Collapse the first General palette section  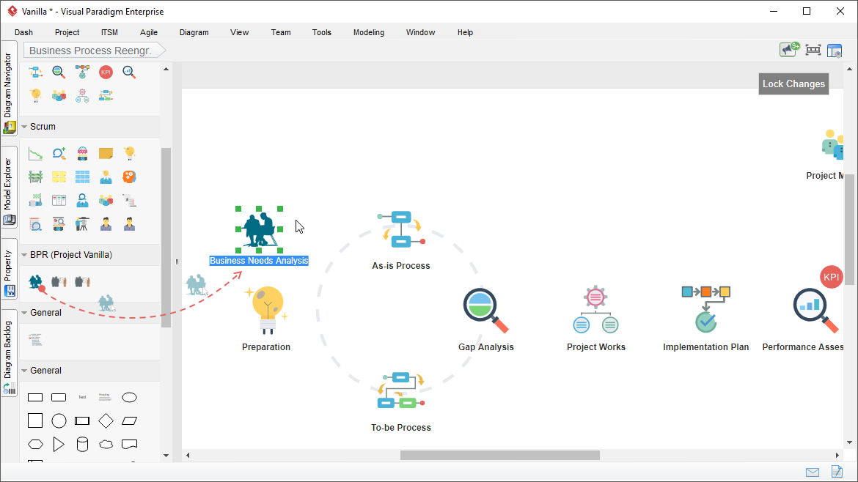pos(24,313)
